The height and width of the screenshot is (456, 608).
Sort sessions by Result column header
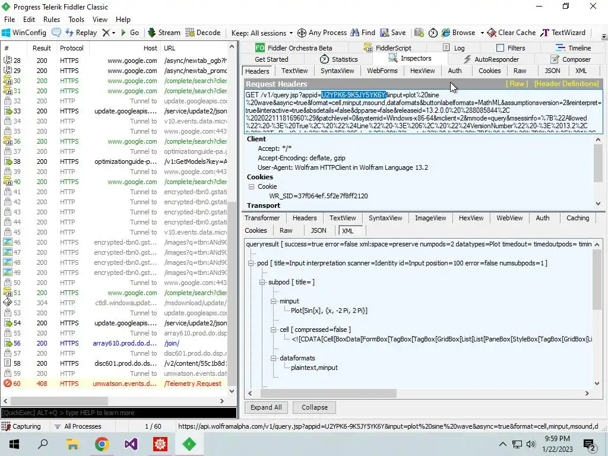[42, 48]
